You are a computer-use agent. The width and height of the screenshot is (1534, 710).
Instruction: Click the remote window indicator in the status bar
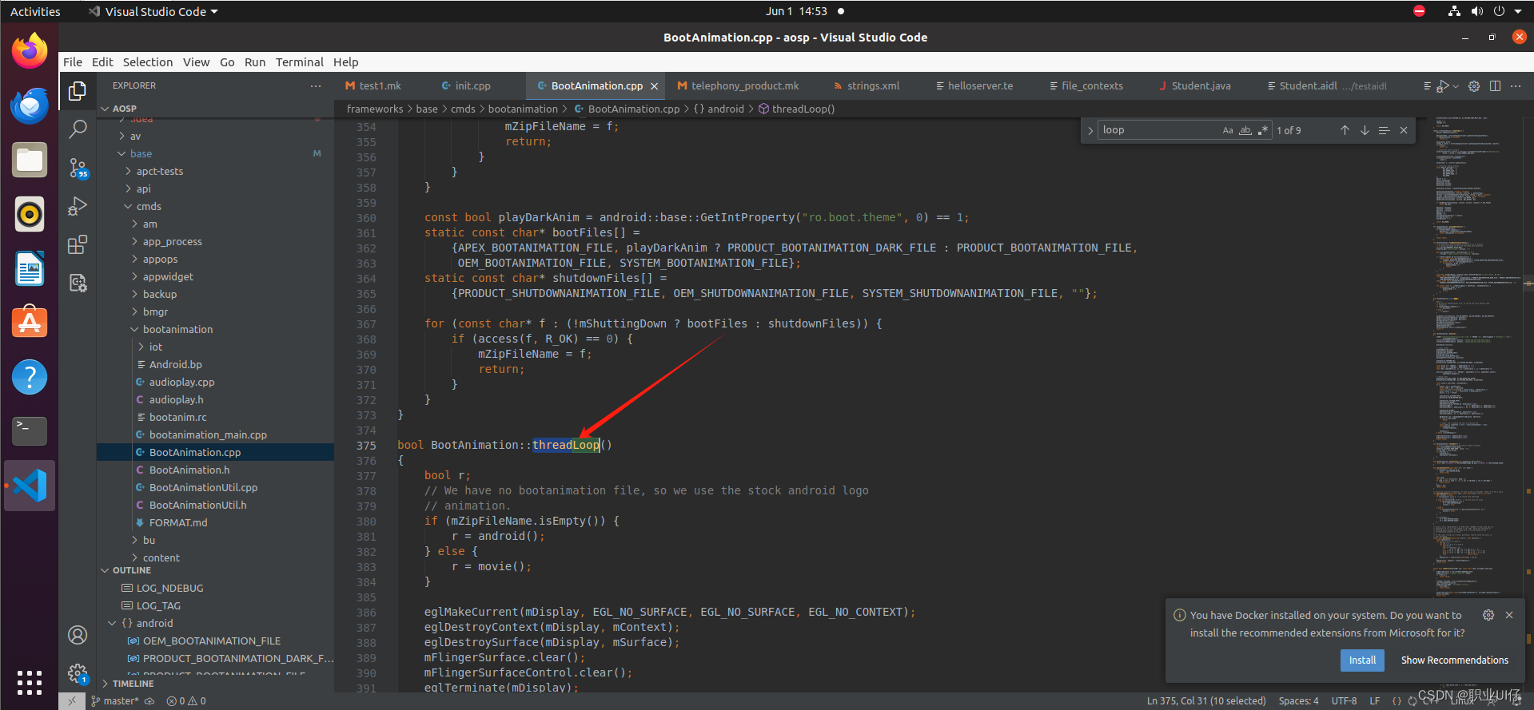point(71,701)
